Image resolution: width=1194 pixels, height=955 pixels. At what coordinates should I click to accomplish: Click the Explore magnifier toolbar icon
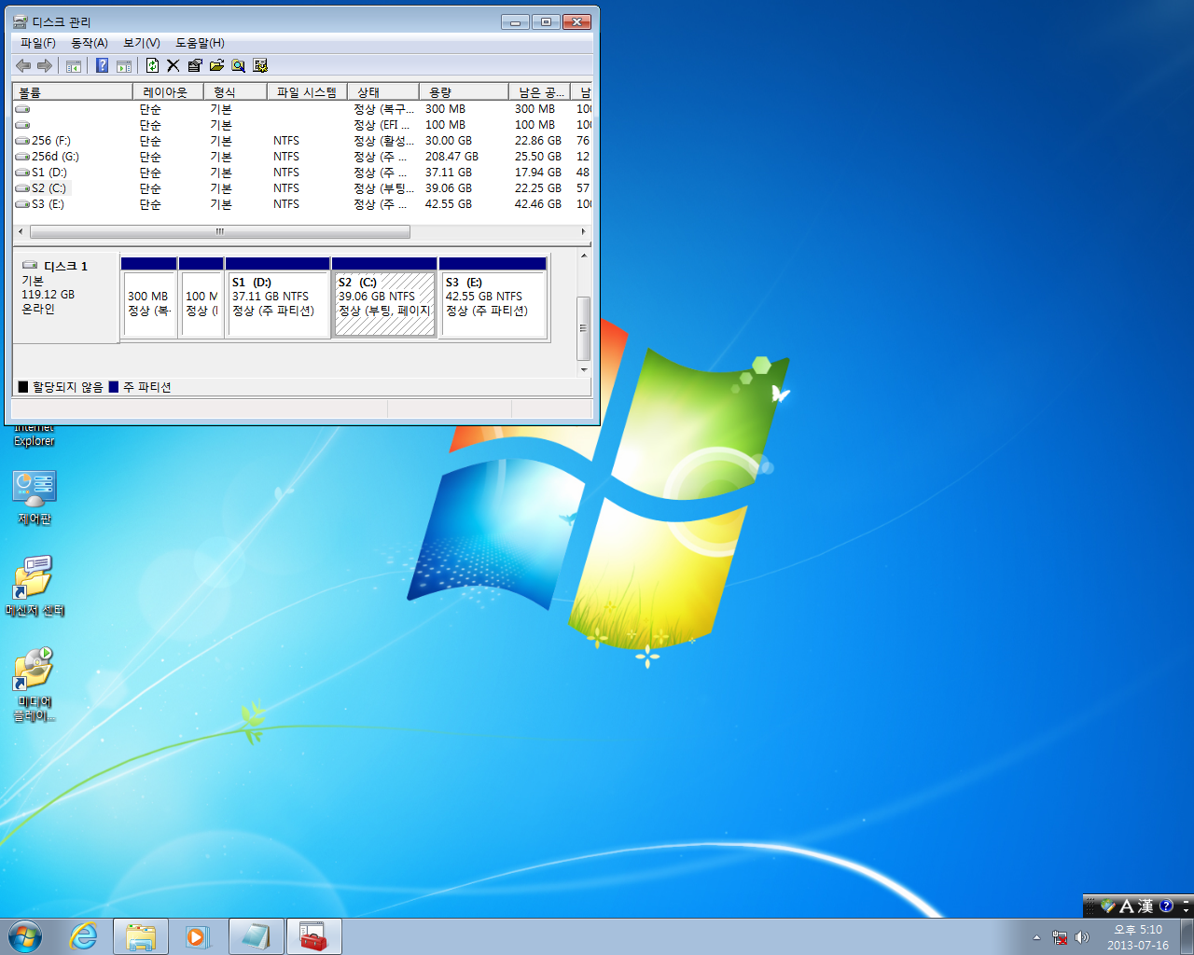coord(238,65)
